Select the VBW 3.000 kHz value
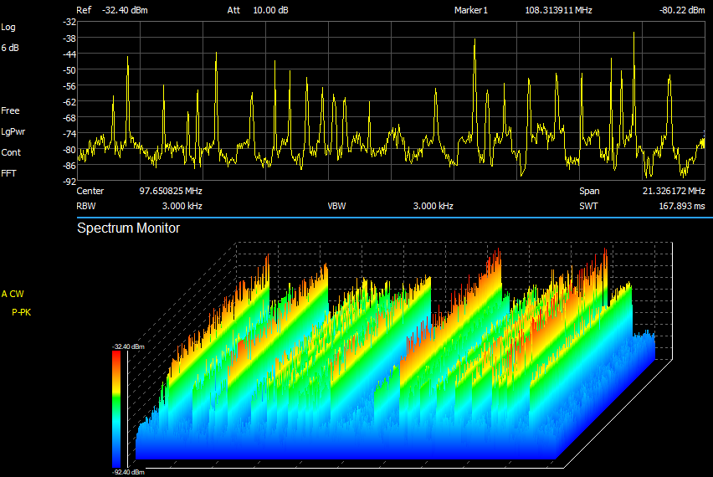Screen dimensions: 713x477 tap(433, 206)
